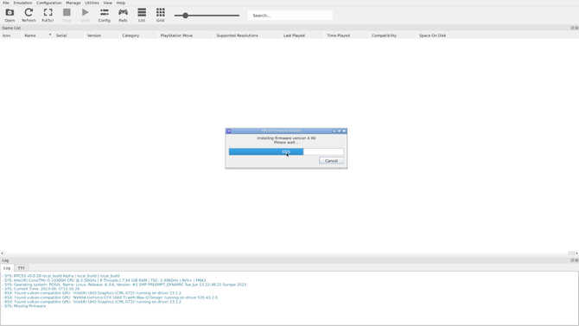Image resolution: width=579 pixels, height=326 pixels.
Task: Click the Start play icon
Action: (86, 16)
